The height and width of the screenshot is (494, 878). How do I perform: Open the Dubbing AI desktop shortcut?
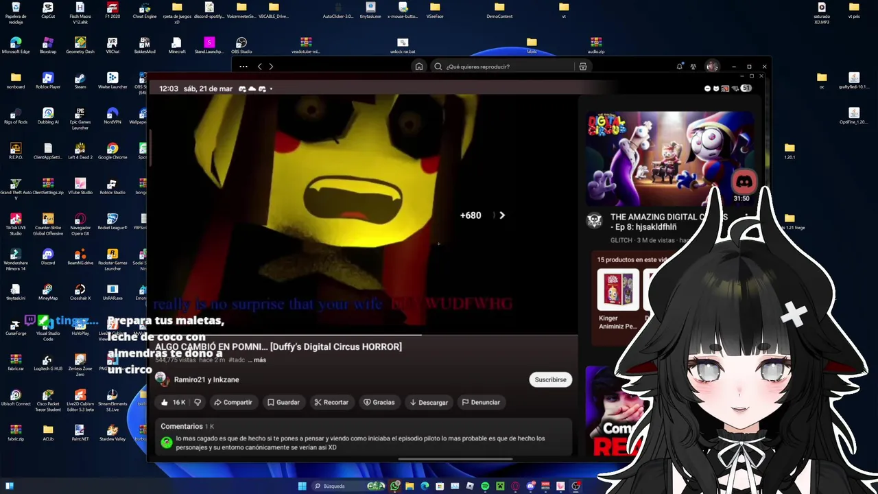coord(48,117)
